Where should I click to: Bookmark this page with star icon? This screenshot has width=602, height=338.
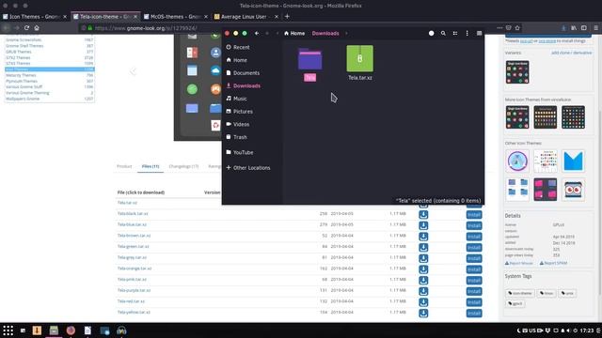[x=517, y=27]
